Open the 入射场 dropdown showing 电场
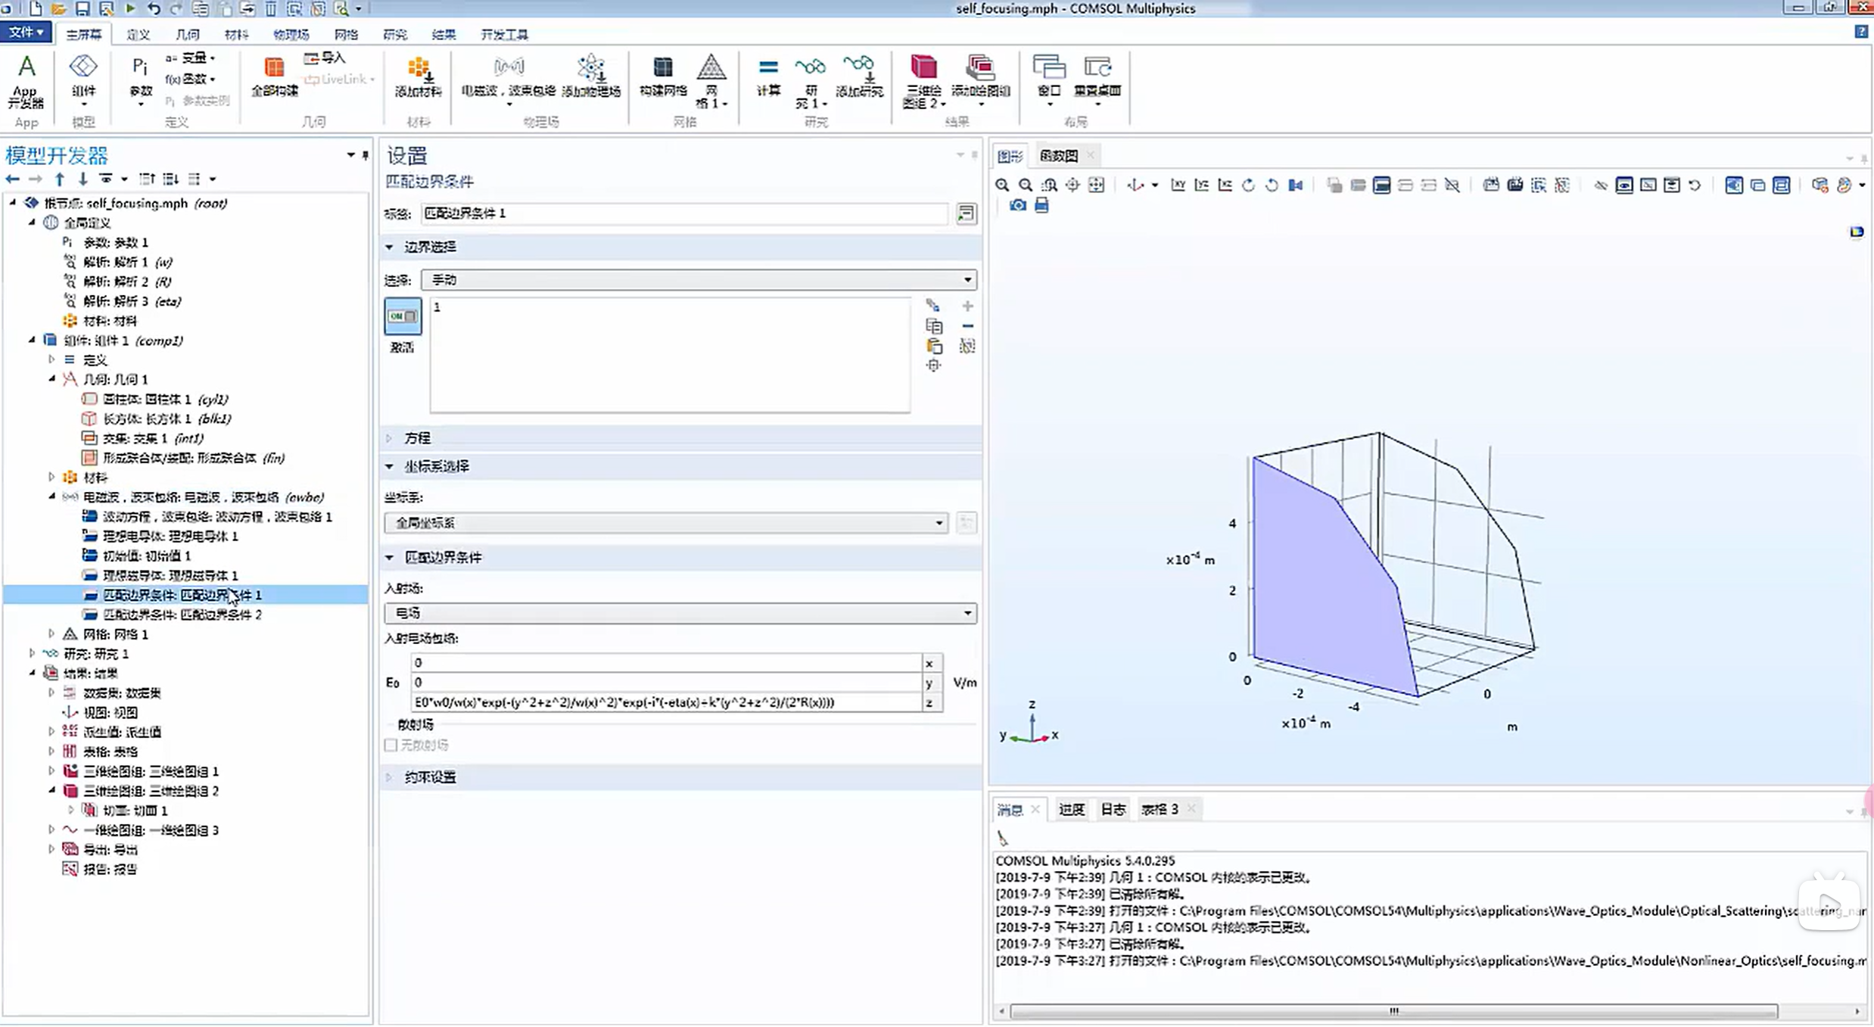 coord(680,612)
